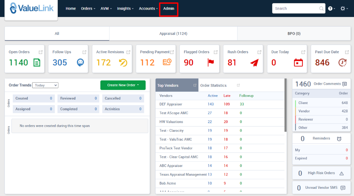Click the My reminders row
The width and height of the screenshot is (354, 196).
(x=322, y=150)
